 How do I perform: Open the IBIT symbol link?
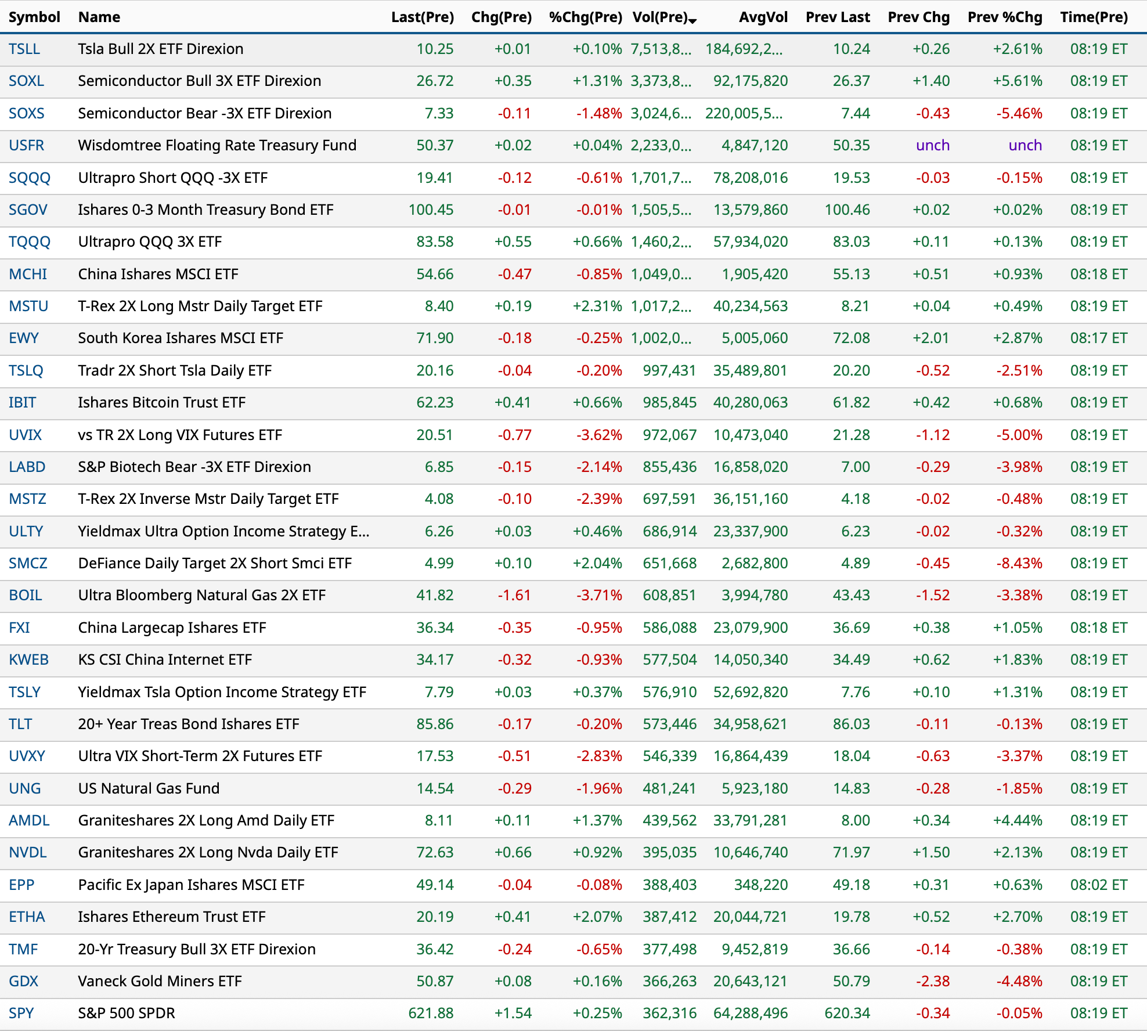click(x=22, y=402)
